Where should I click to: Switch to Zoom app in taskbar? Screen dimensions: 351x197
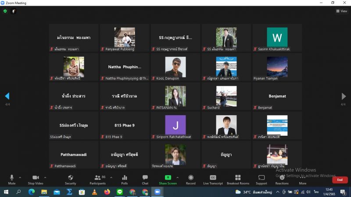(158, 192)
